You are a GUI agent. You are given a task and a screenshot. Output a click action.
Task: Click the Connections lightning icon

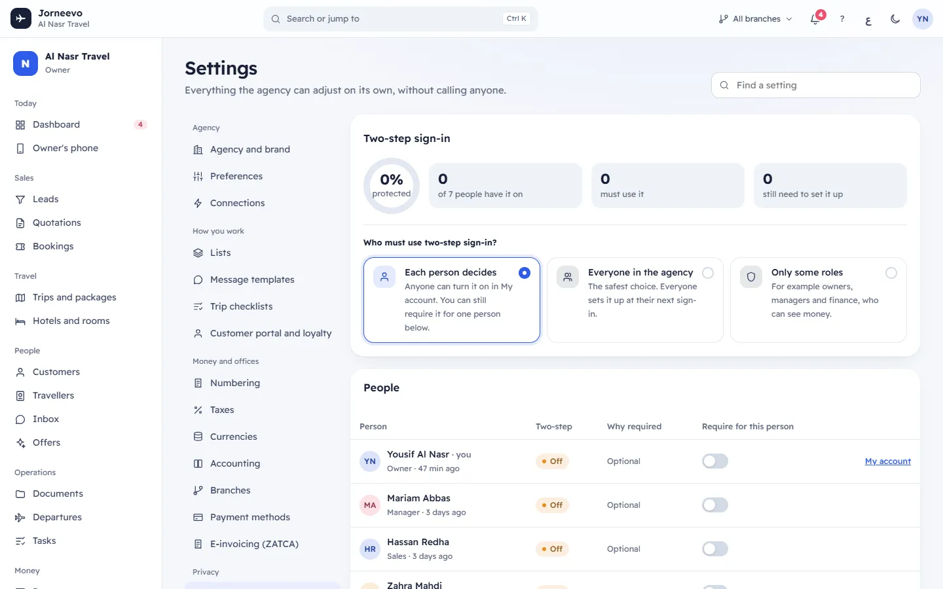[198, 203]
